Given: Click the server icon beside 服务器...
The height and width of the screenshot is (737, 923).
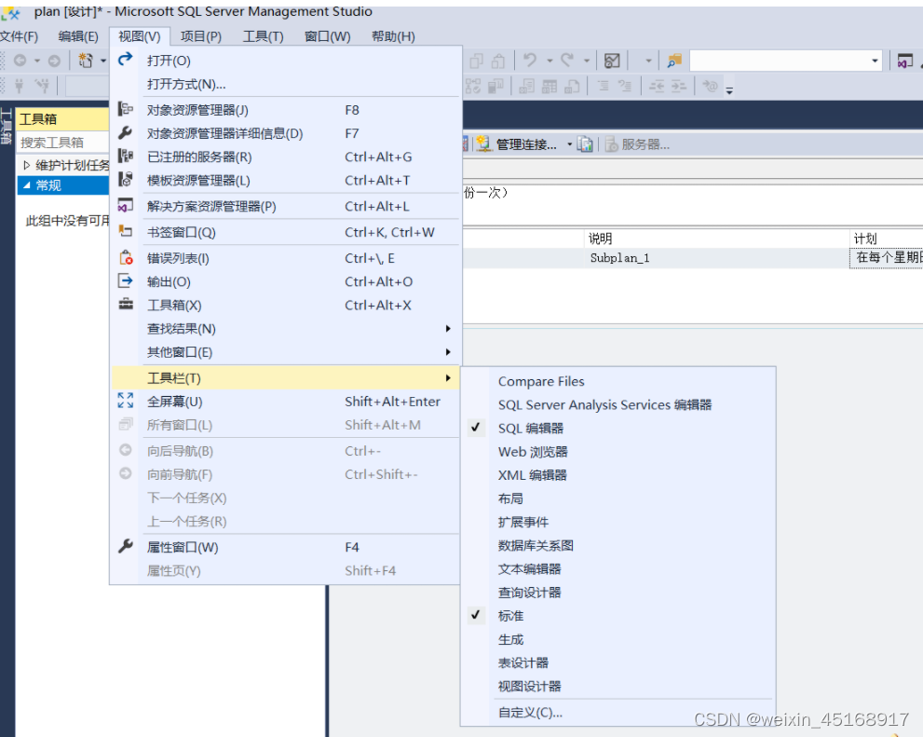Looking at the screenshot, I should click(612, 144).
